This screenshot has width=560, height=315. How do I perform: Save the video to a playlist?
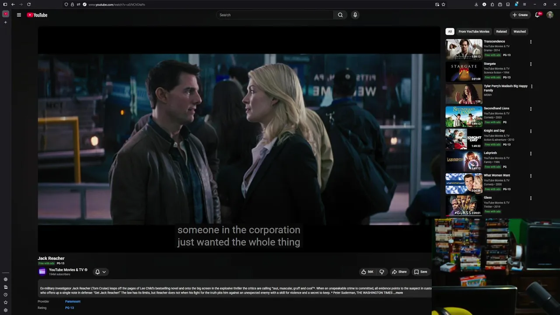tap(420, 272)
